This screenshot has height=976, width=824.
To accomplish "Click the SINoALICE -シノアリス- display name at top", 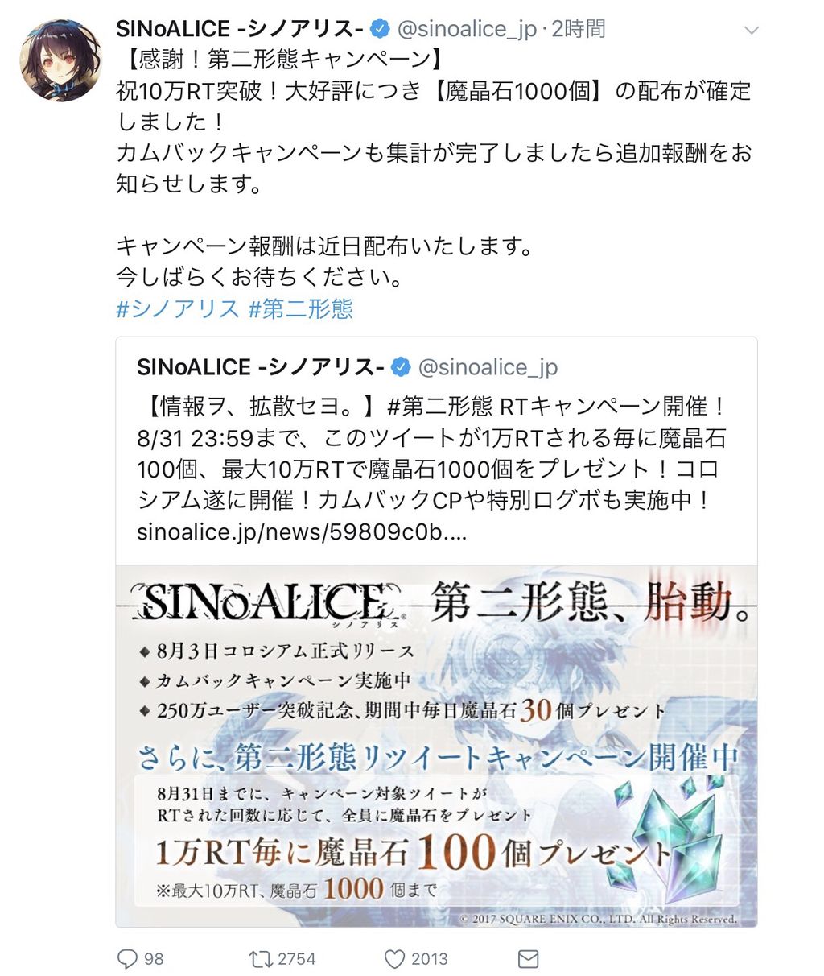I will 241,30.
